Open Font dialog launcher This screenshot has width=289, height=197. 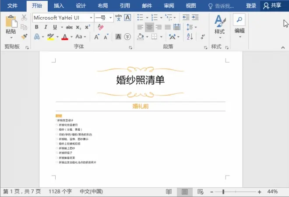[130, 48]
